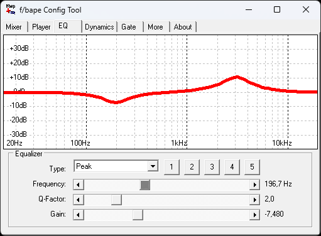Image resolution: width=321 pixels, height=236 pixels.
Task: Click the 100Hz axis label
Action: (80, 143)
